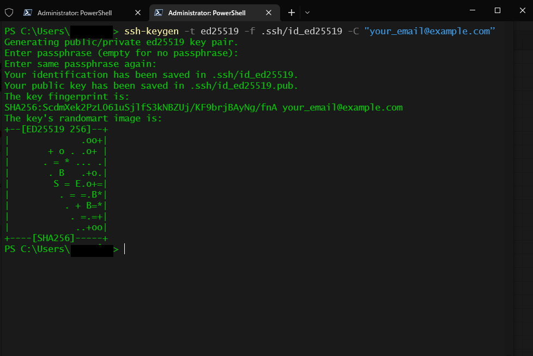This screenshot has height=356, width=533.
Task: Select the active second Administrator: PowerShell tab
Action: [214, 13]
